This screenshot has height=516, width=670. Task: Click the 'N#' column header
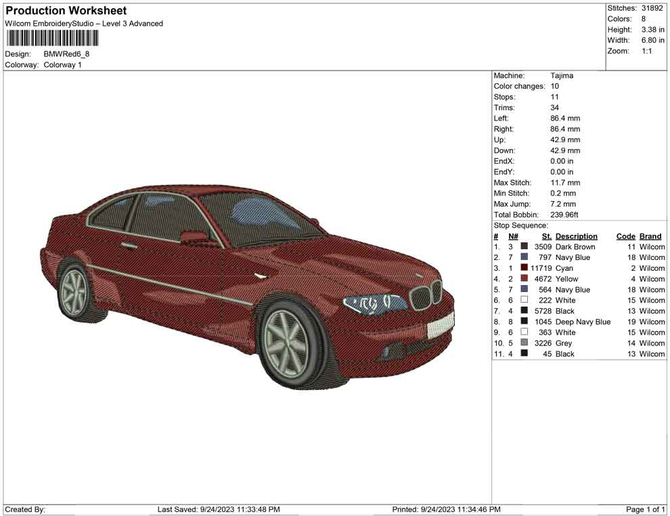(513, 236)
